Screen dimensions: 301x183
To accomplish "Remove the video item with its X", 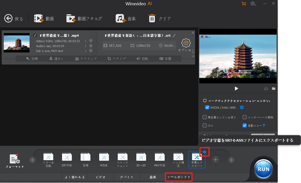I will pyautogui.click(x=193, y=33).
